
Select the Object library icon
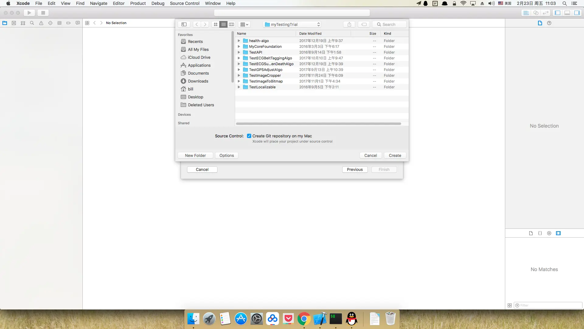click(x=549, y=233)
